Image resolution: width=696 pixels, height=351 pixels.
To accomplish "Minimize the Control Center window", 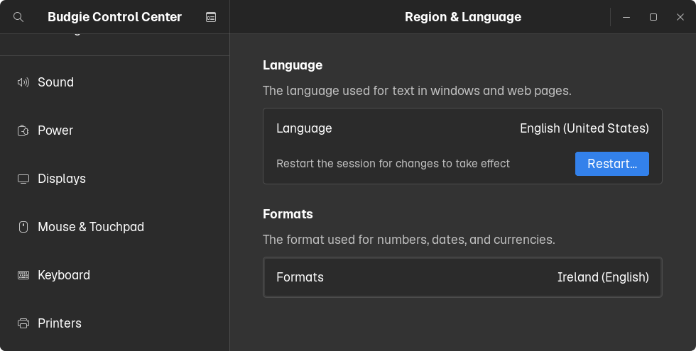I will [x=626, y=17].
